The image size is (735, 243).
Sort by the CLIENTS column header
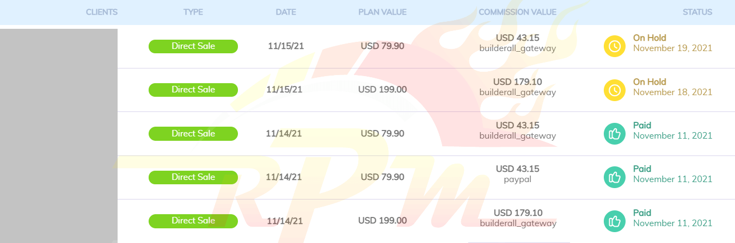(x=102, y=12)
